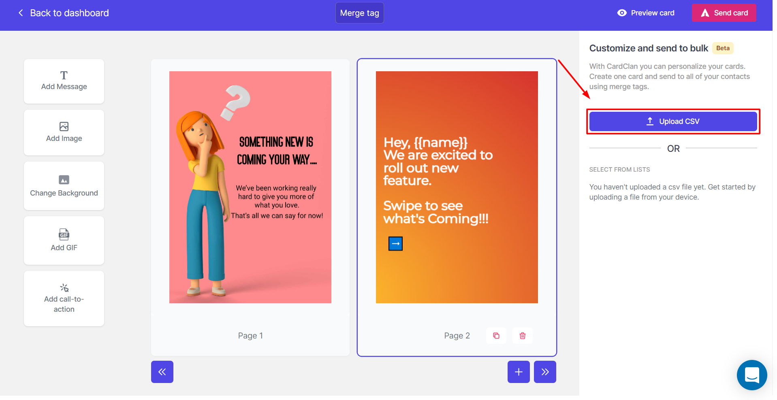
Task: Click the Upload CSV button
Action: pyautogui.click(x=673, y=121)
